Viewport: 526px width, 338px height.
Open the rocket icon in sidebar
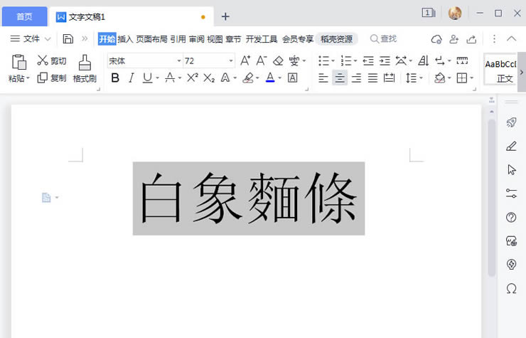coord(511,122)
